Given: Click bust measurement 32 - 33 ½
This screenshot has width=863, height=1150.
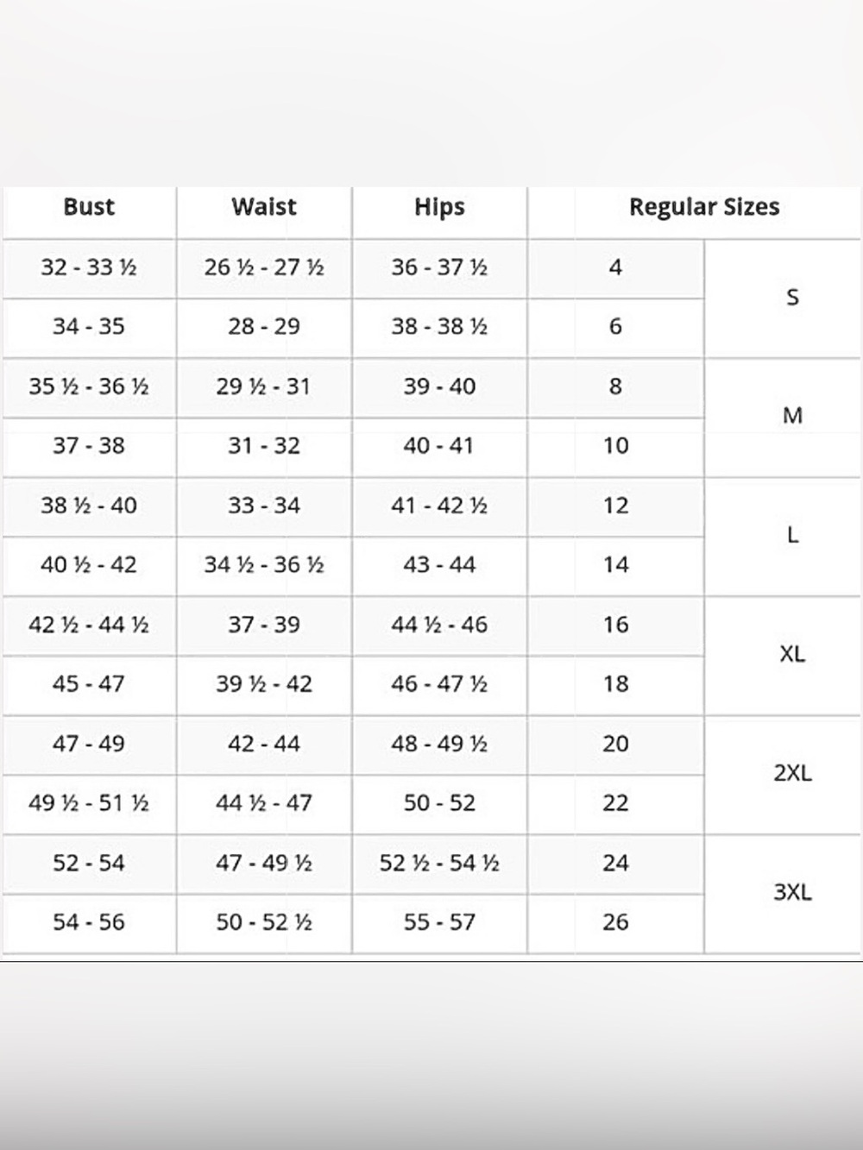Looking at the screenshot, I should (89, 267).
